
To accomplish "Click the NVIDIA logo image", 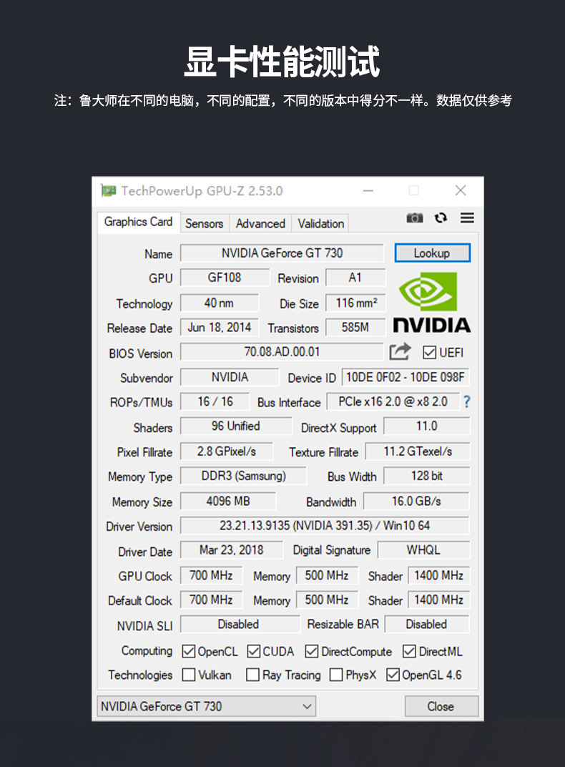I will 431,302.
